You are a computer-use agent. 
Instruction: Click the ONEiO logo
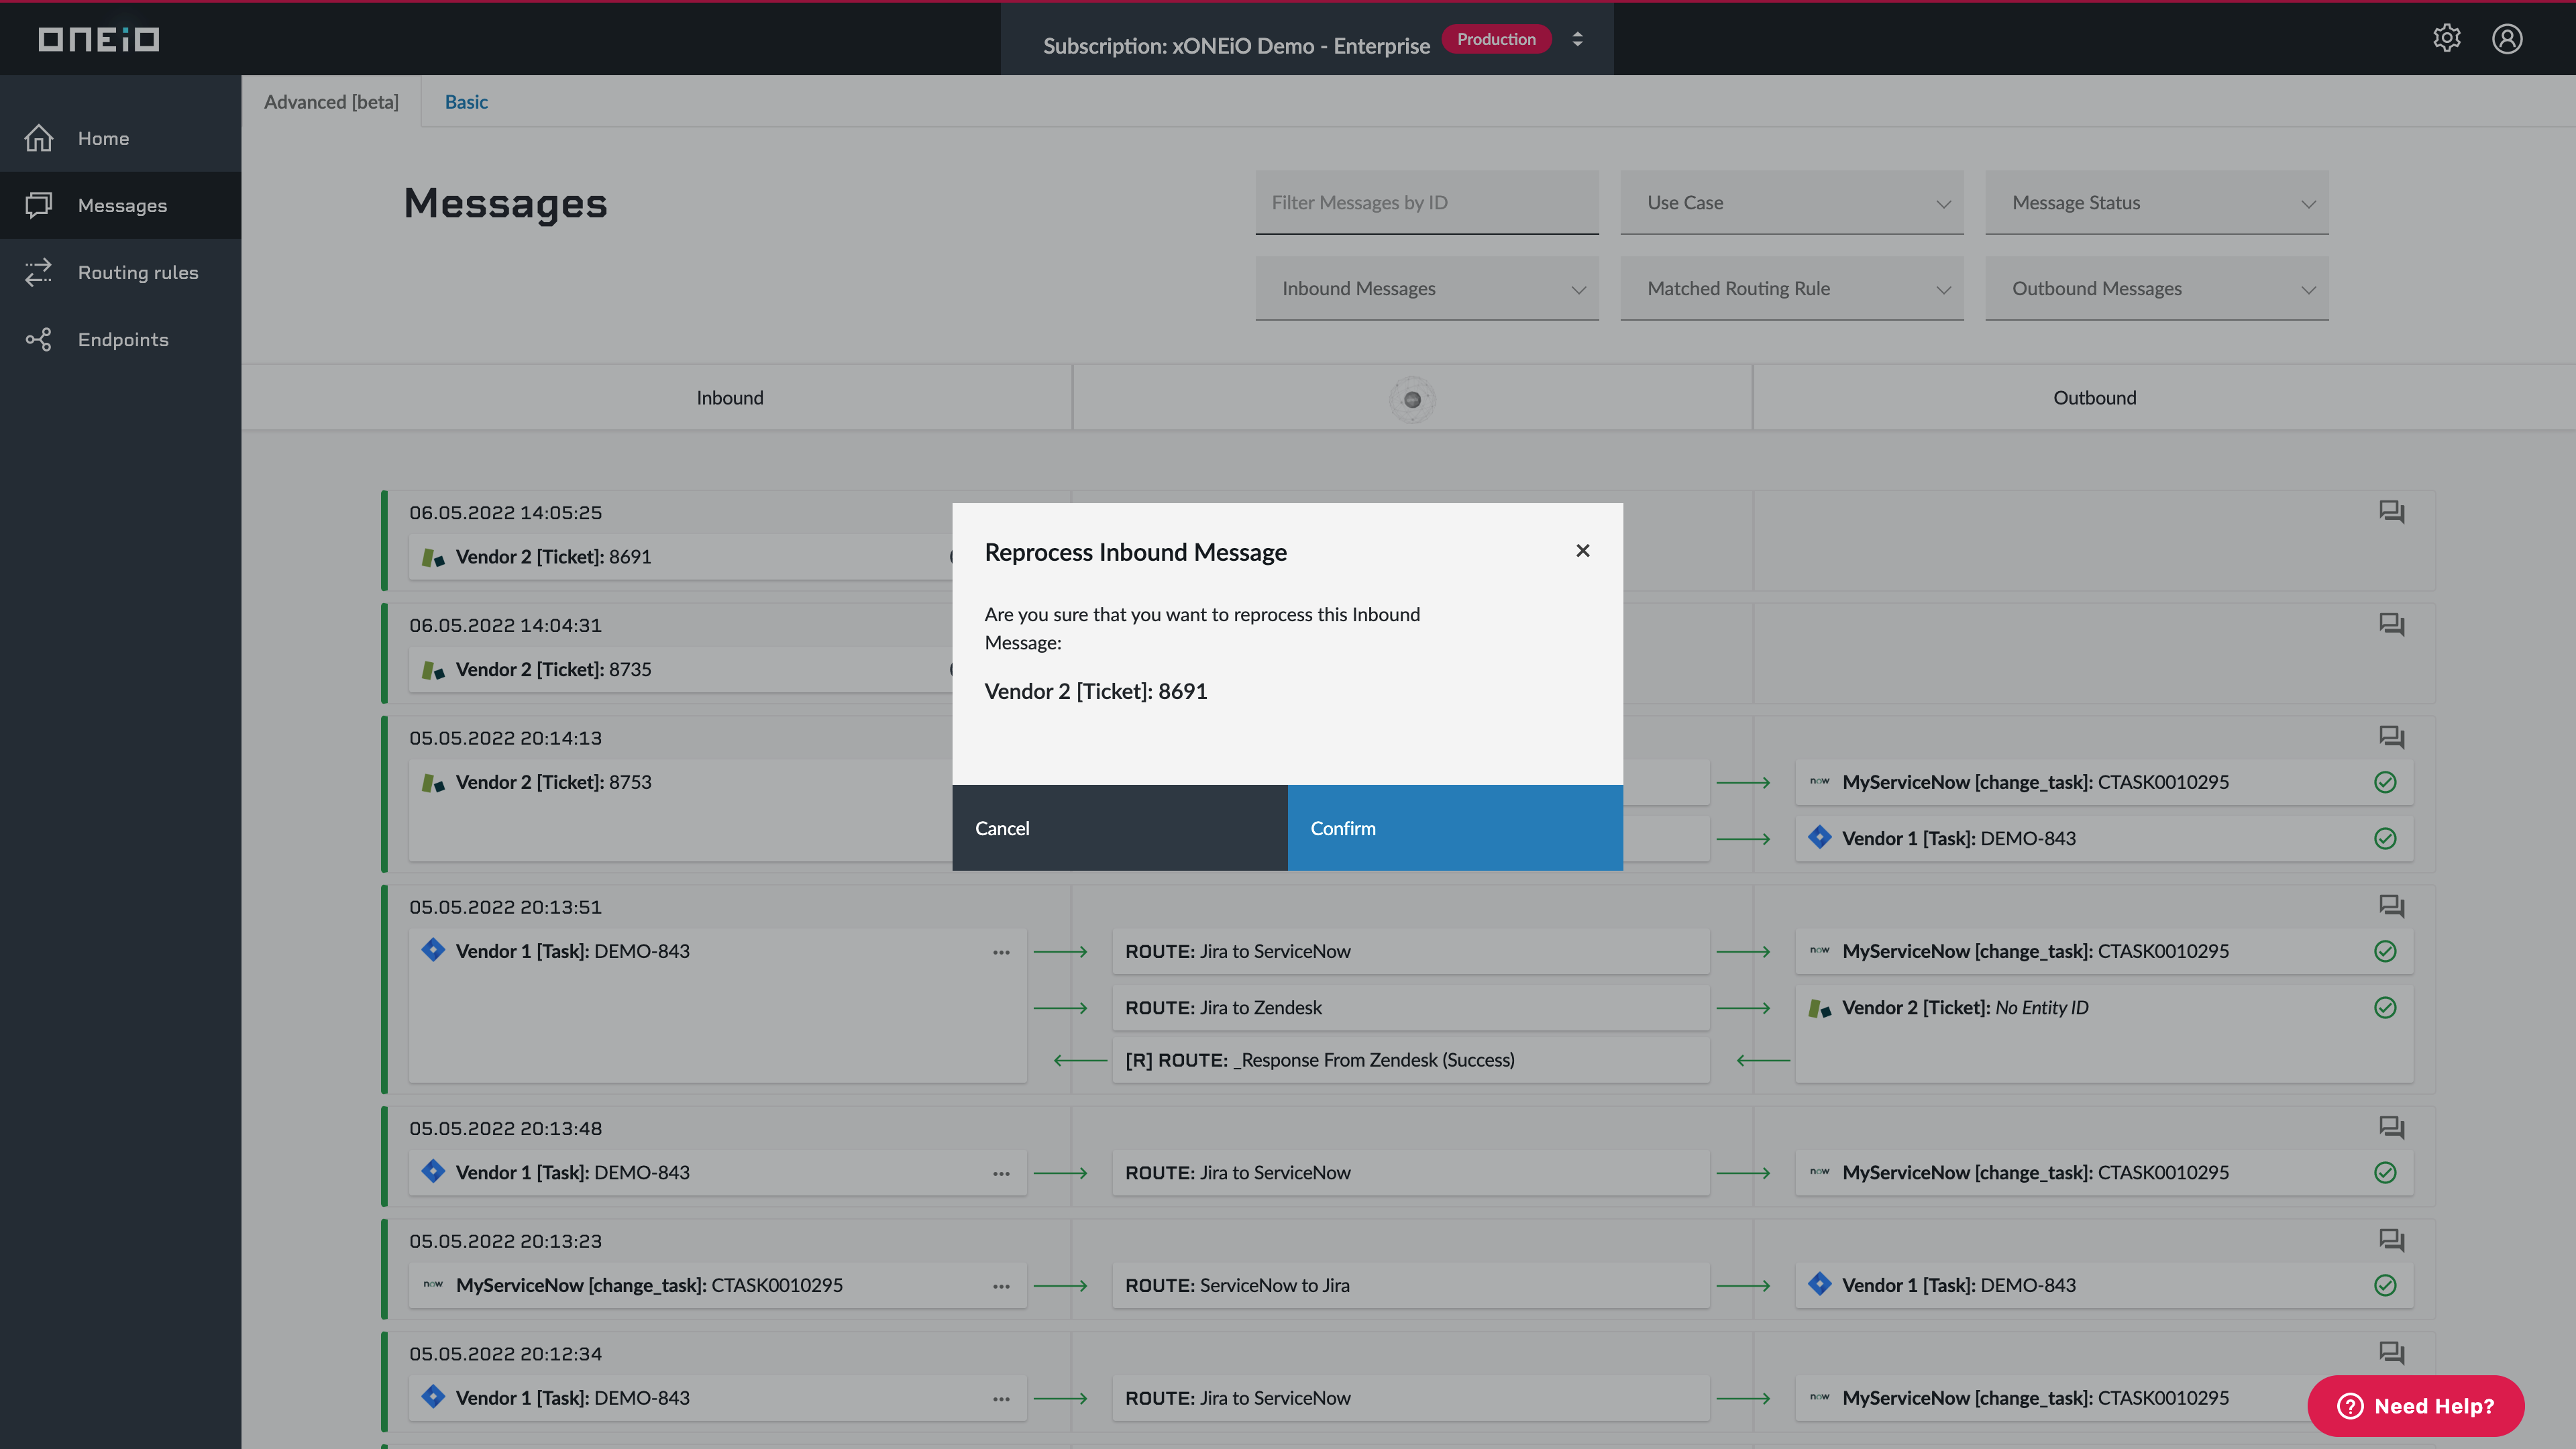[x=98, y=38]
